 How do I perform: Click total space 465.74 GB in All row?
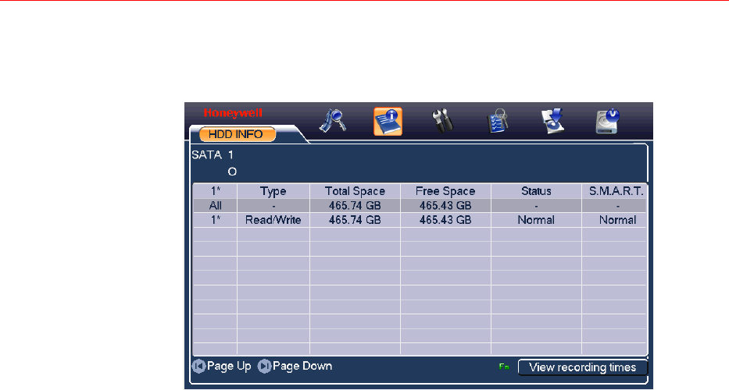(355, 206)
